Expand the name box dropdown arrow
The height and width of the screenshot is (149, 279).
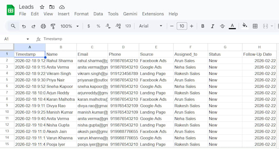click(27, 39)
